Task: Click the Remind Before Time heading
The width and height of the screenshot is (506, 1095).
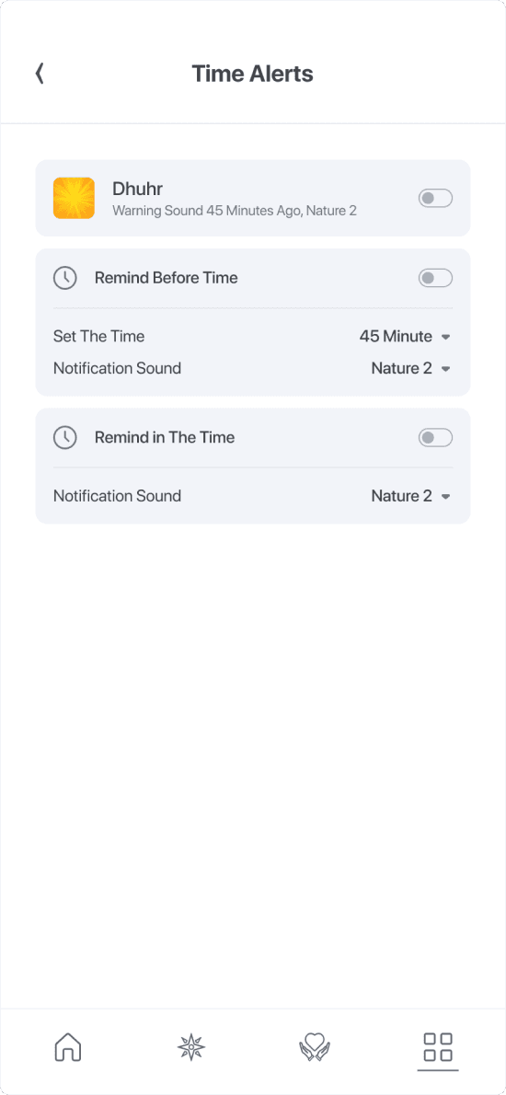Action: 167,278
